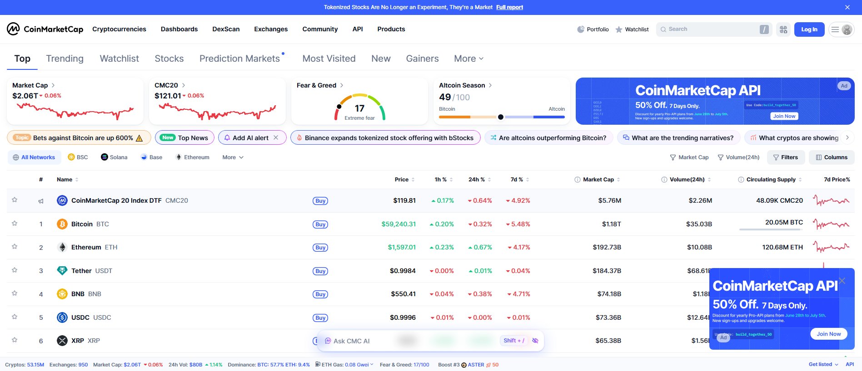
Task: Open the Market Cap card chevron
Action: [53, 85]
